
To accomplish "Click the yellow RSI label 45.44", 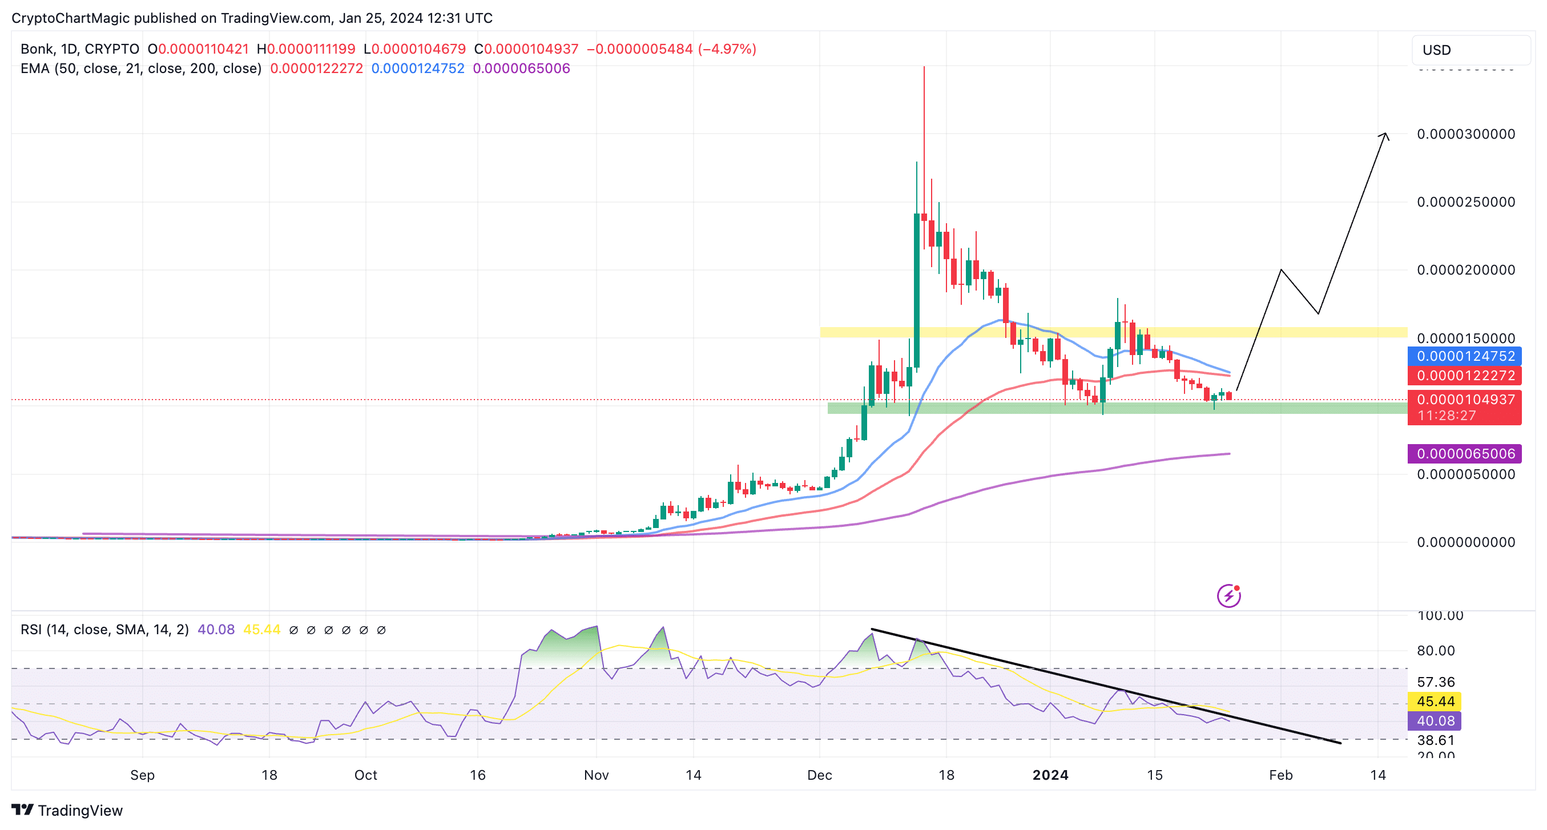I will [1434, 701].
